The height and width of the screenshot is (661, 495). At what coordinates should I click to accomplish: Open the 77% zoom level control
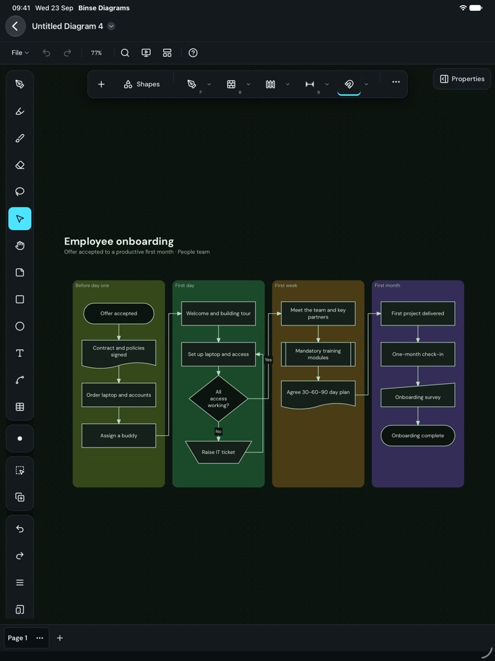96,53
